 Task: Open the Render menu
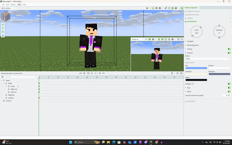point(13,5)
